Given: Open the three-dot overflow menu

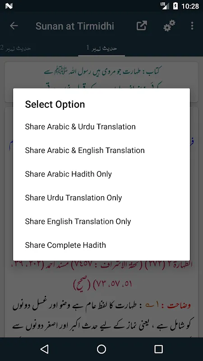Looking at the screenshot, I should (x=192, y=26).
